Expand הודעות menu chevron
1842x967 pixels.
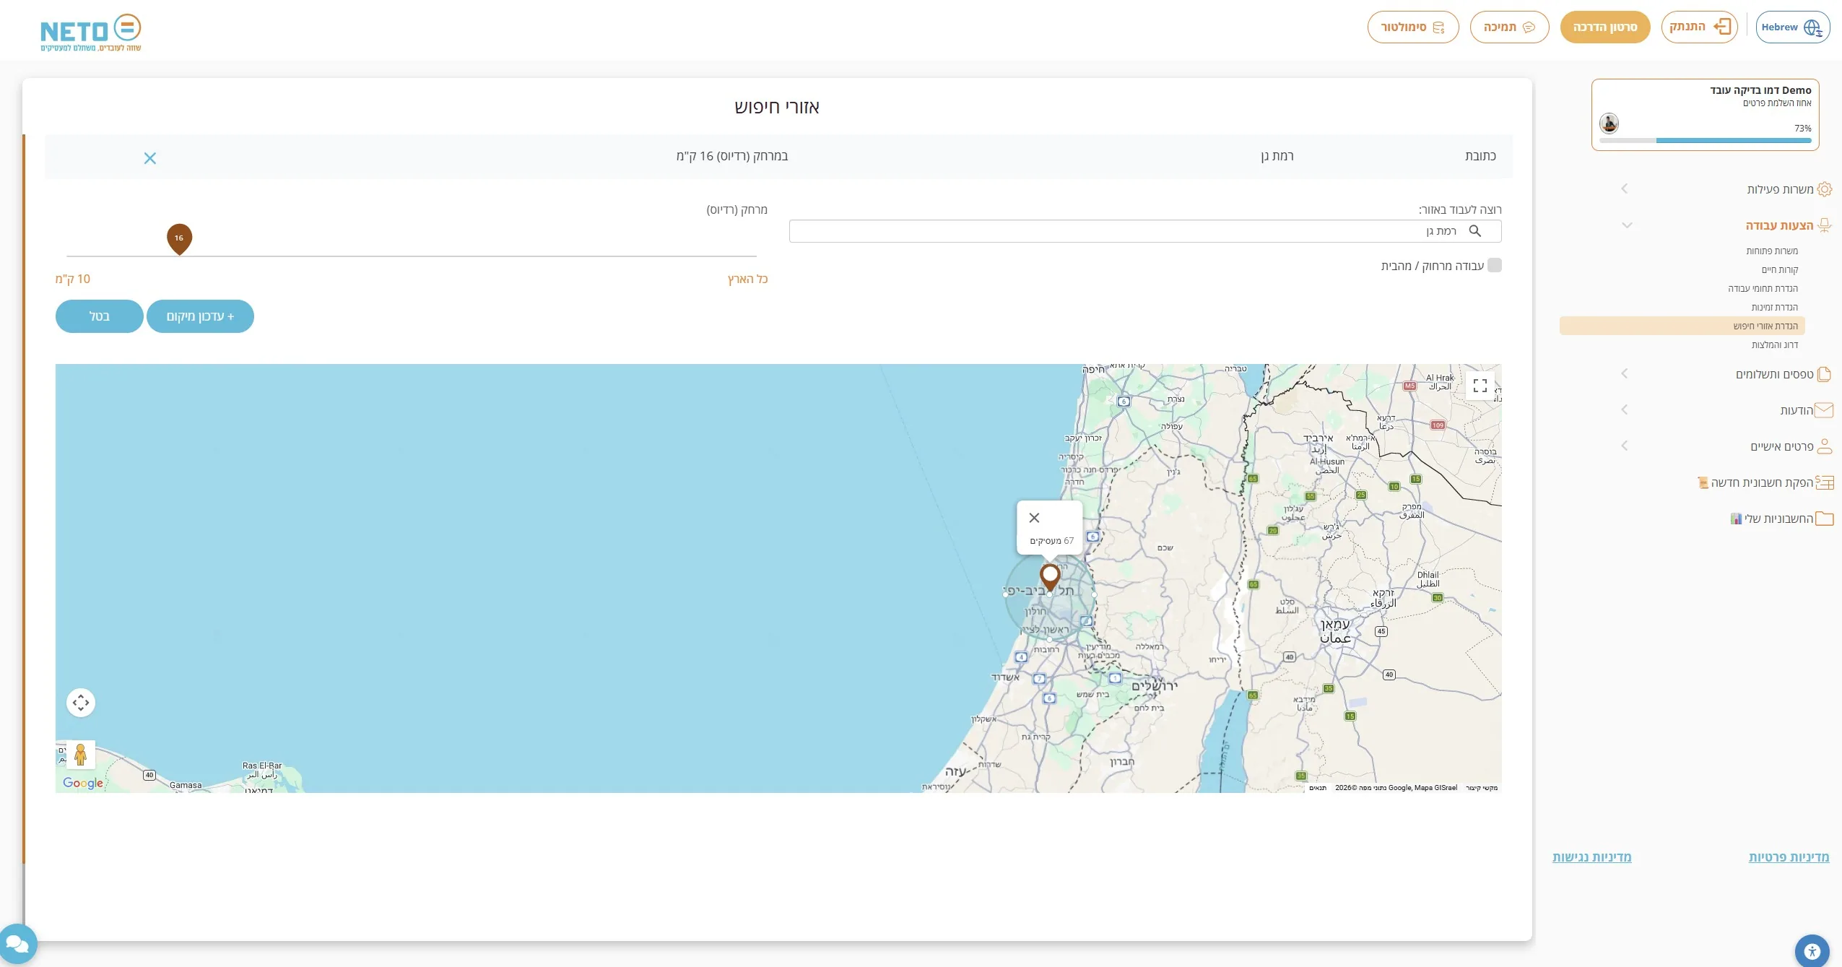[x=1624, y=409]
